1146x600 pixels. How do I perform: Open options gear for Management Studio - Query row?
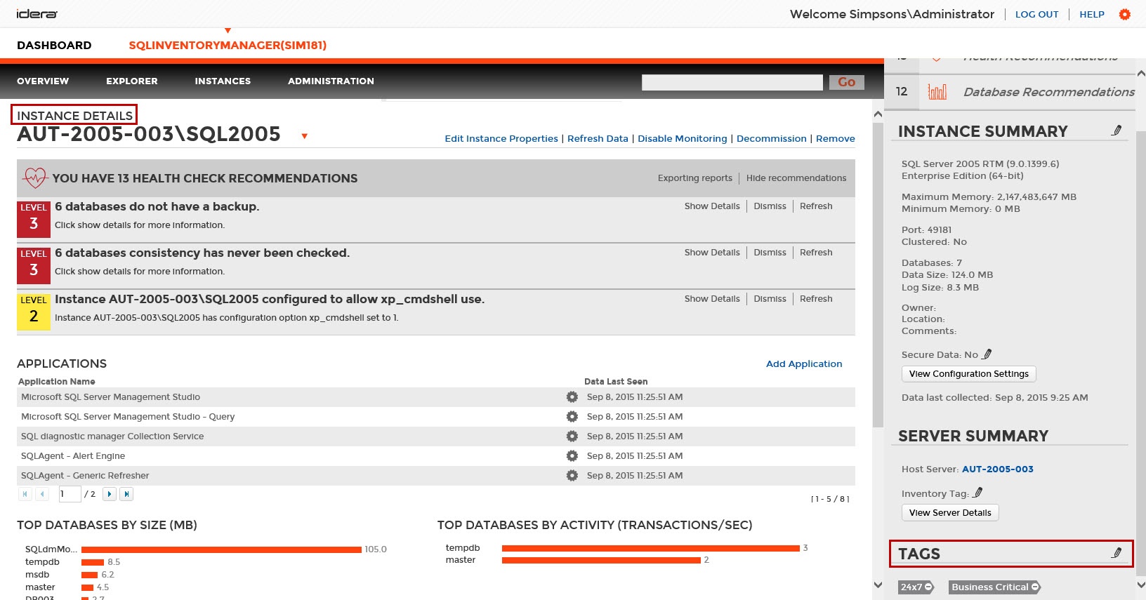572,417
